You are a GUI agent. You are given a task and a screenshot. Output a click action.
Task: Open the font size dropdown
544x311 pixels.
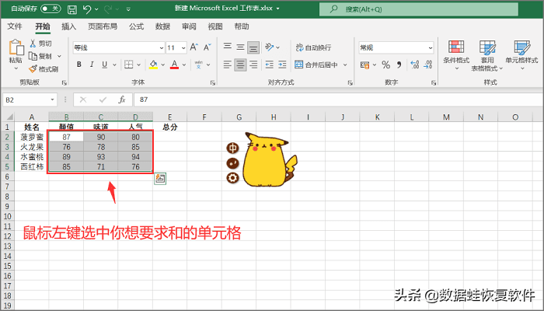pos(183,48)
